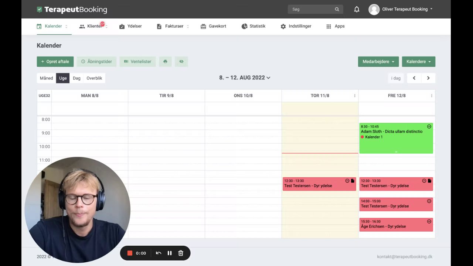Click the Oliver Terapeut Booking avatar
The image size is (473, 266).
tap(374, 9)
